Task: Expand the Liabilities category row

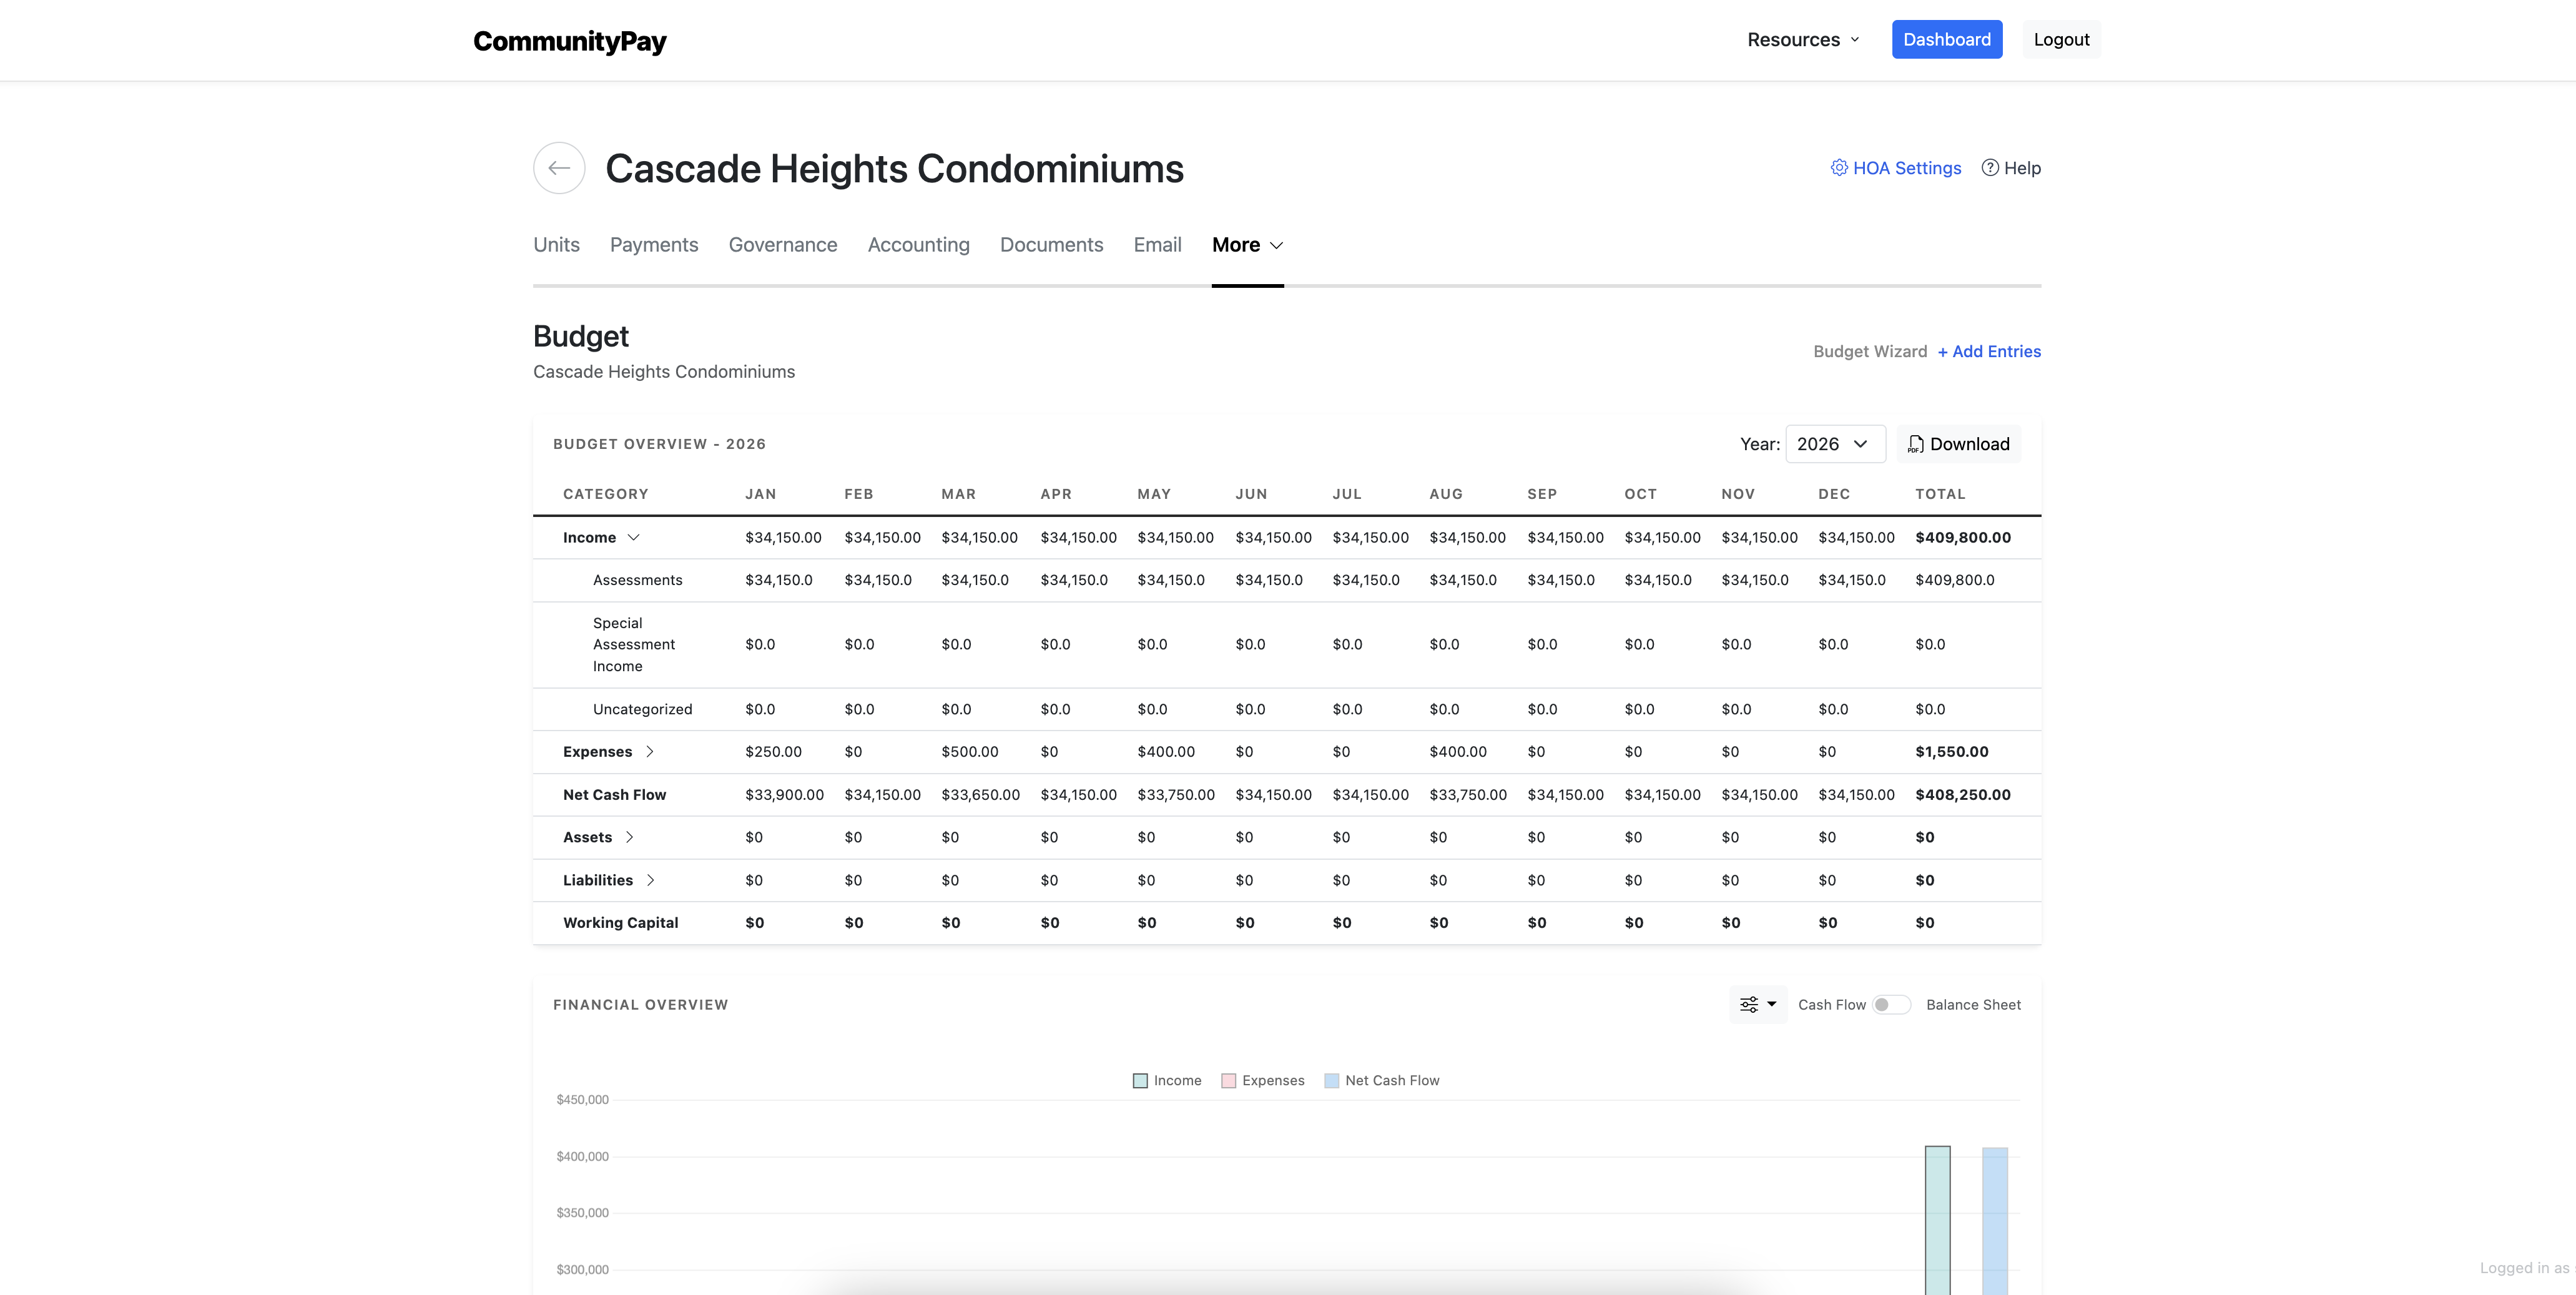Action: 650,880
